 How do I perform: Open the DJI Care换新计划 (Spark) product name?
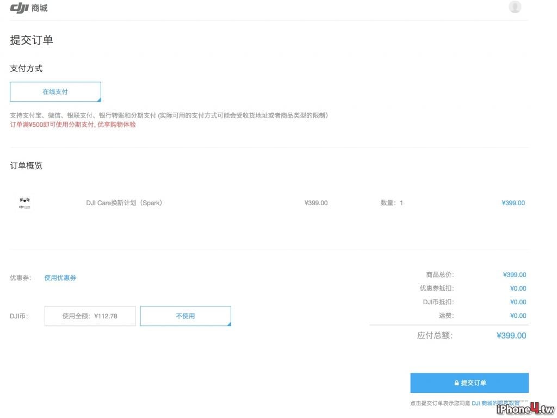(x=124, y=203)
